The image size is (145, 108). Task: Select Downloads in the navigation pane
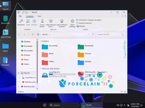pos(27,46)
